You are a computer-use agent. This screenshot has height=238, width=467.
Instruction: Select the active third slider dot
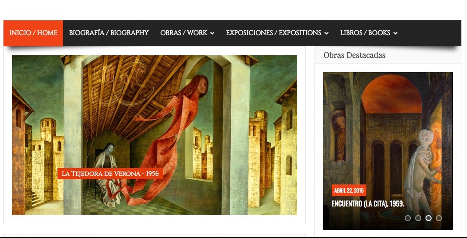click(428, 218)
